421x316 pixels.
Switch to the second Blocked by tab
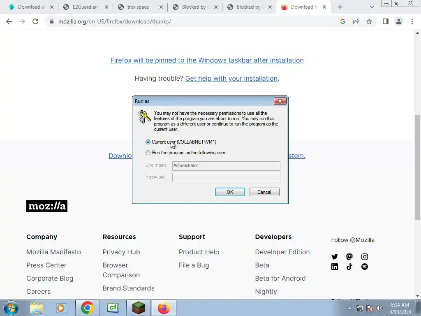click(249, 7)
